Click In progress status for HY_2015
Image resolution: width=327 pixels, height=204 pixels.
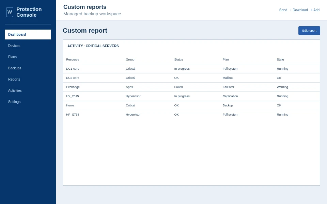tap(182, 96)
